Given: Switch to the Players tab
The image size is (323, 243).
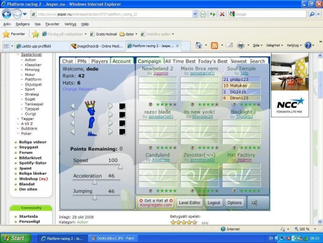Looking at the screenshot, I should point(100,61).
